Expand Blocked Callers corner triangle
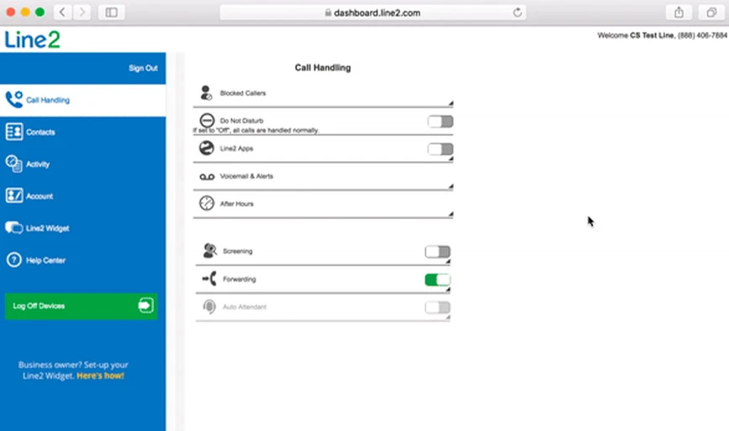Screen dimensions: 729x431 coord(451,103)
